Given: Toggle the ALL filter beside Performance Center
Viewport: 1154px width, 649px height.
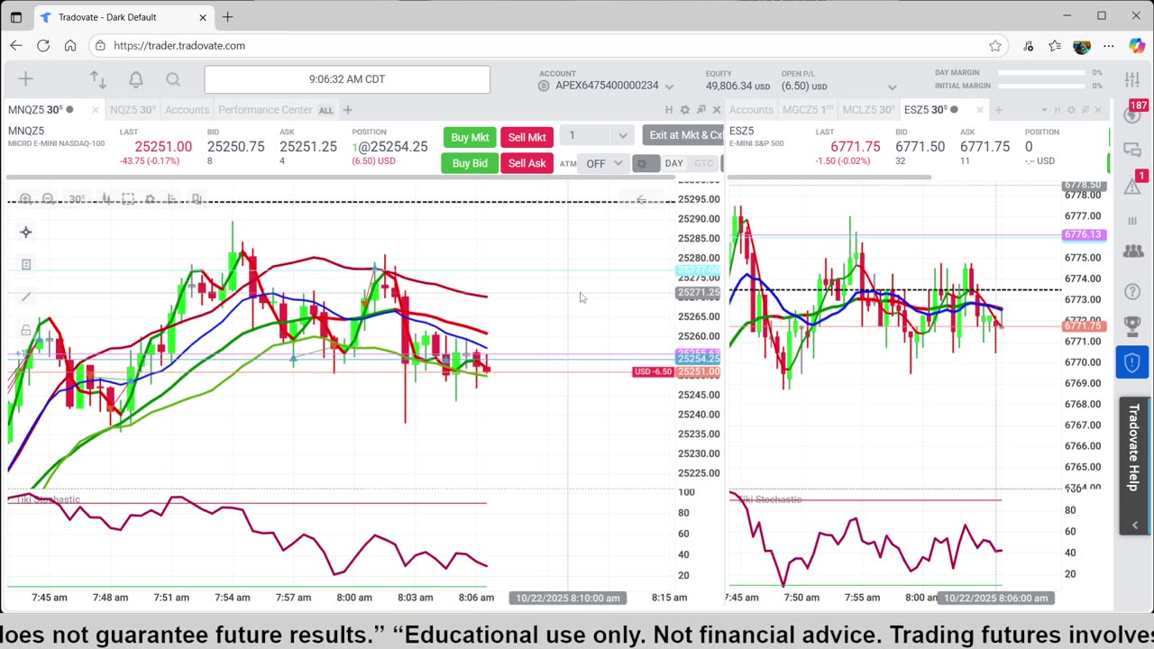Looking at the screenshot, I should 325,111.
